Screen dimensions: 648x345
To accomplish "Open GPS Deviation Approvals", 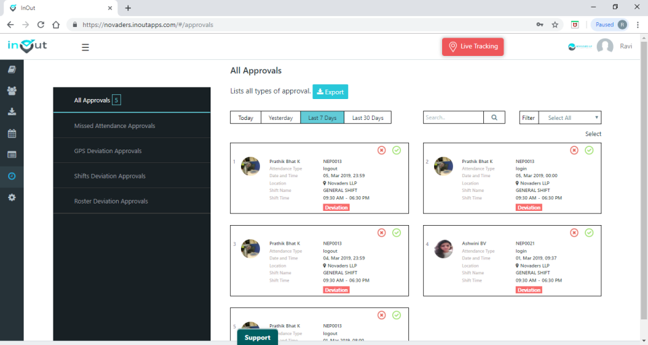I will [132, 151].
